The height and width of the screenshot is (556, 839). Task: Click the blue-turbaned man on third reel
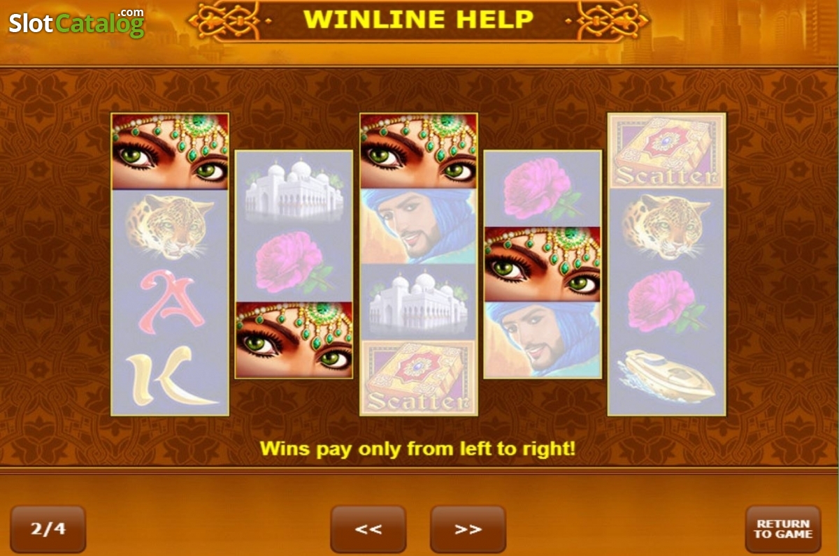[418, 227]
